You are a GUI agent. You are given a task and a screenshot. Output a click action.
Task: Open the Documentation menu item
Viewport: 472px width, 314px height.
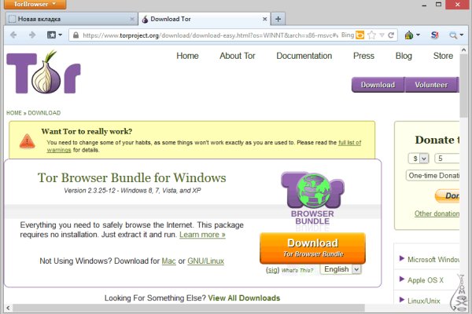pos(304,57)
